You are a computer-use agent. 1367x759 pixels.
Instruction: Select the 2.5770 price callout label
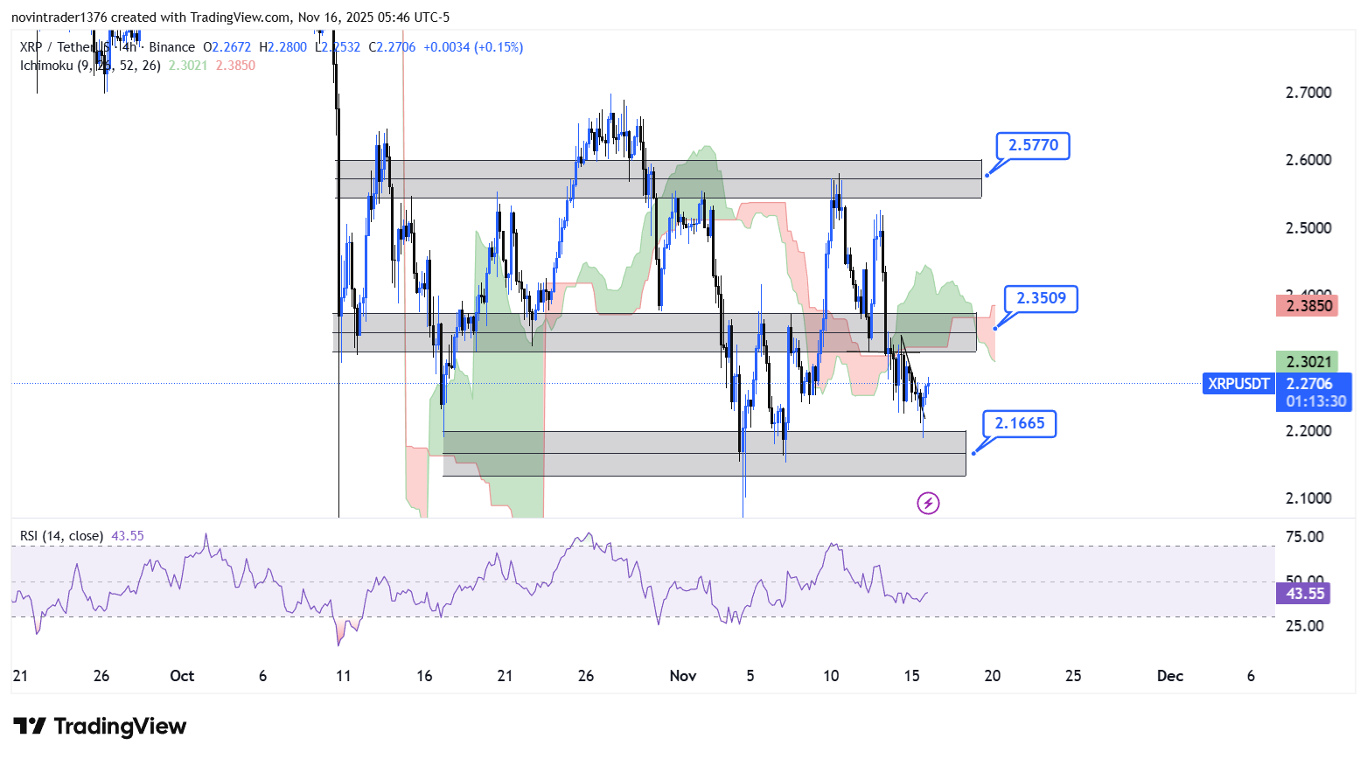pos(1033,145)
